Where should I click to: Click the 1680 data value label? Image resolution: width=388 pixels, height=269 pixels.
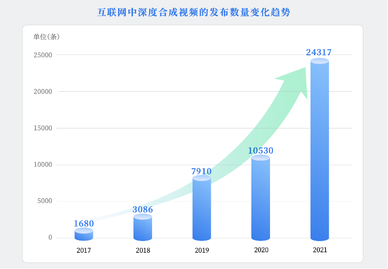coord(84,223)
